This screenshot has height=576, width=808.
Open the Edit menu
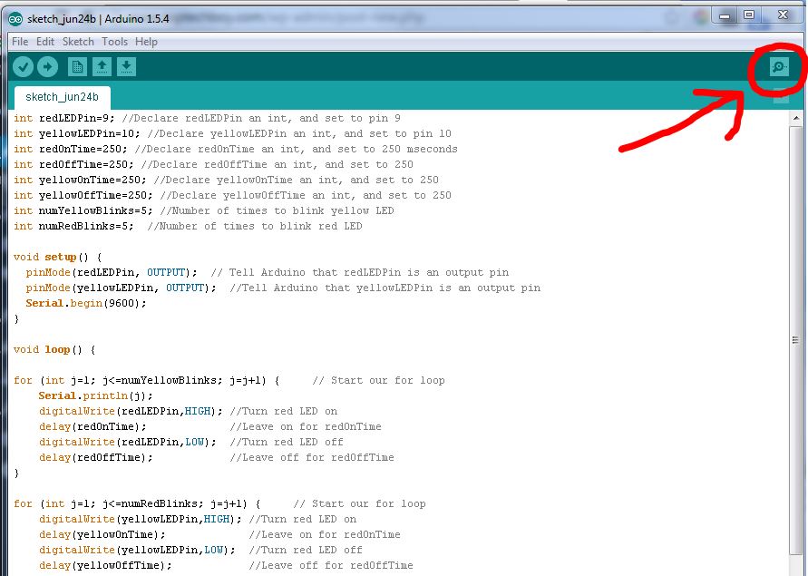tap(44, 41)
